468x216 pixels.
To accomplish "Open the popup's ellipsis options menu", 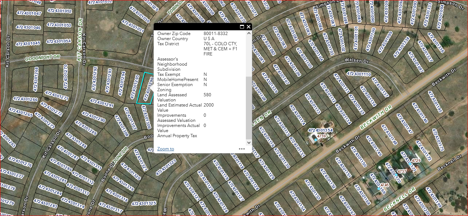I will tap(242, 148).
